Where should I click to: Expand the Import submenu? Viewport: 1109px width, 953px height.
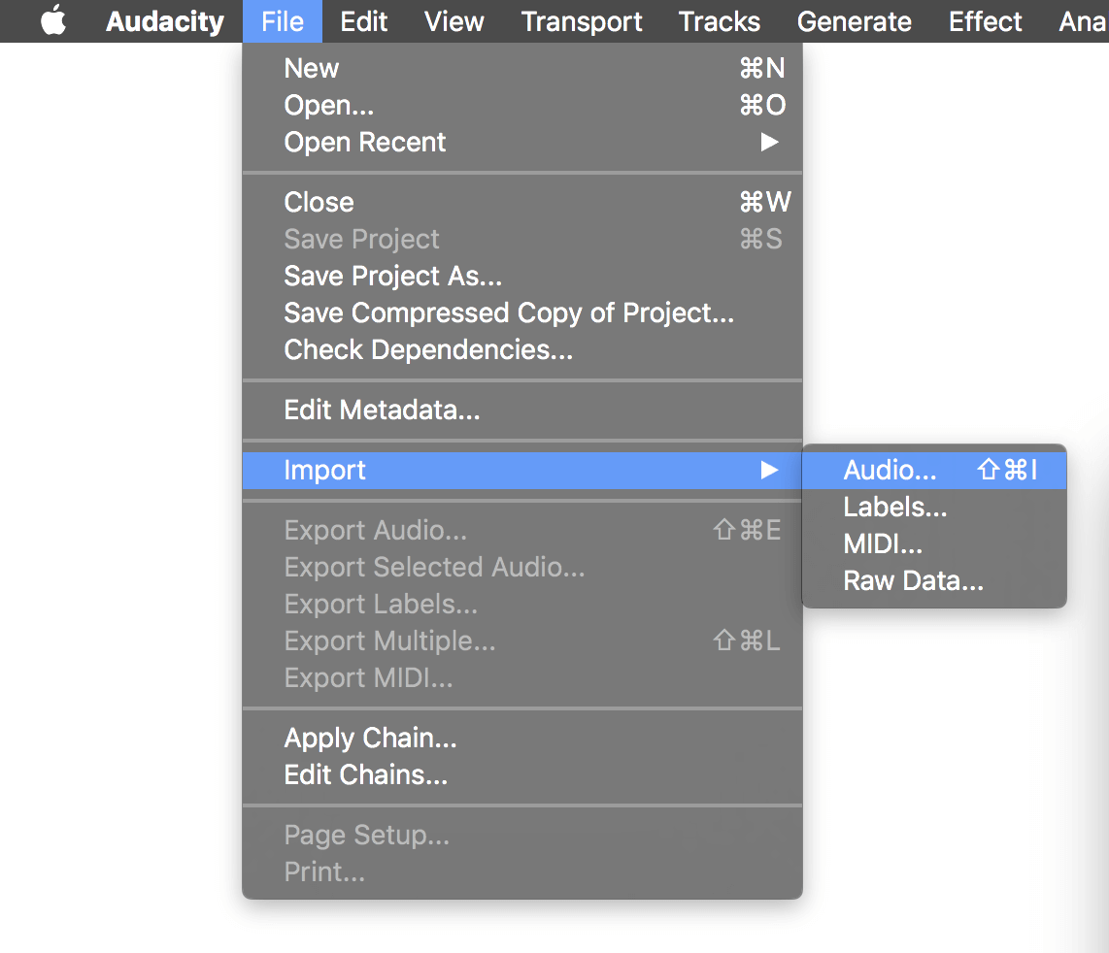[324, 470]
